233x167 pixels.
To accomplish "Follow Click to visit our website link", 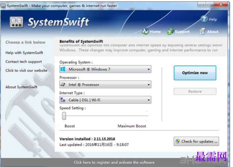I will [x=26, y=70].
